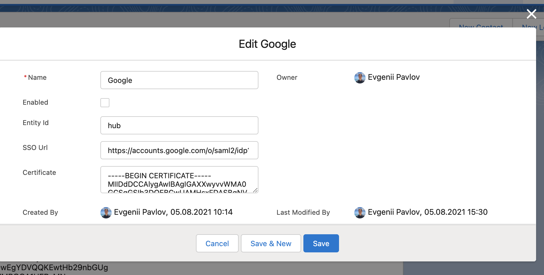
Task: Click the Enabled field label
Action: 35,102
